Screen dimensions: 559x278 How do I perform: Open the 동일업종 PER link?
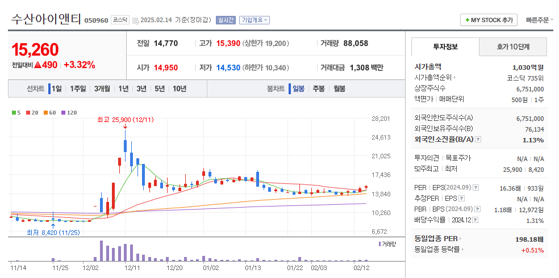(x=438, y=239)
